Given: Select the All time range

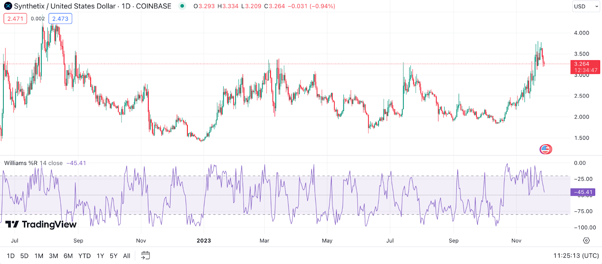Looking at the screenshot, I should (x=127, y=256).
